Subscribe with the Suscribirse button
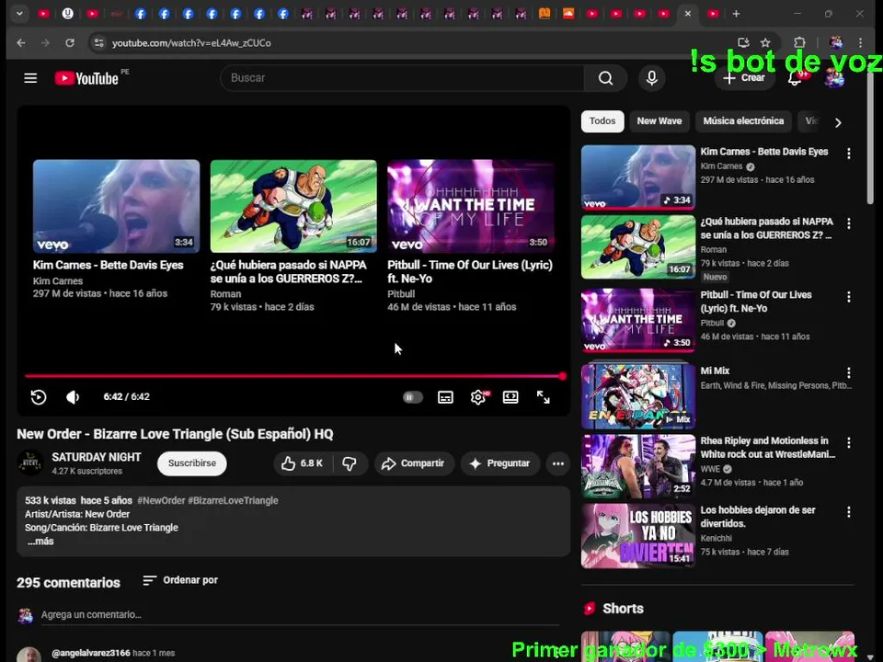The height and width of the screenshot is (662, 883). tap(192, 463)
